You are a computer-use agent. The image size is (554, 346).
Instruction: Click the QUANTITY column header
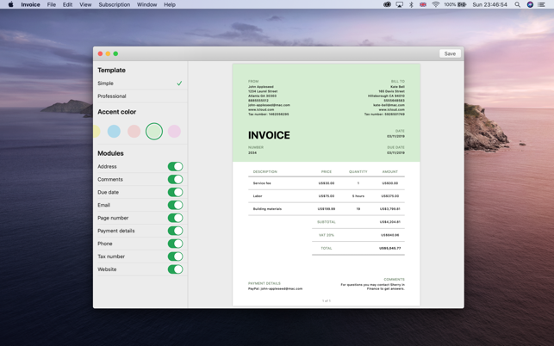(358, 171)
